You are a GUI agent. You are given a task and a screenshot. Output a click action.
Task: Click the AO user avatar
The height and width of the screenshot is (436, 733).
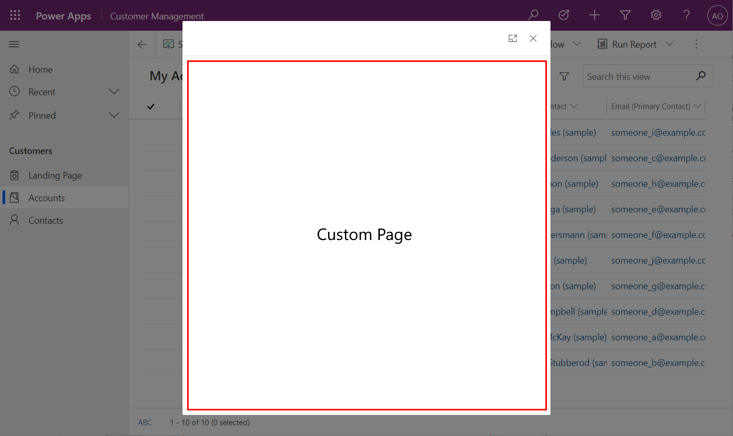[x=717, y=15]
